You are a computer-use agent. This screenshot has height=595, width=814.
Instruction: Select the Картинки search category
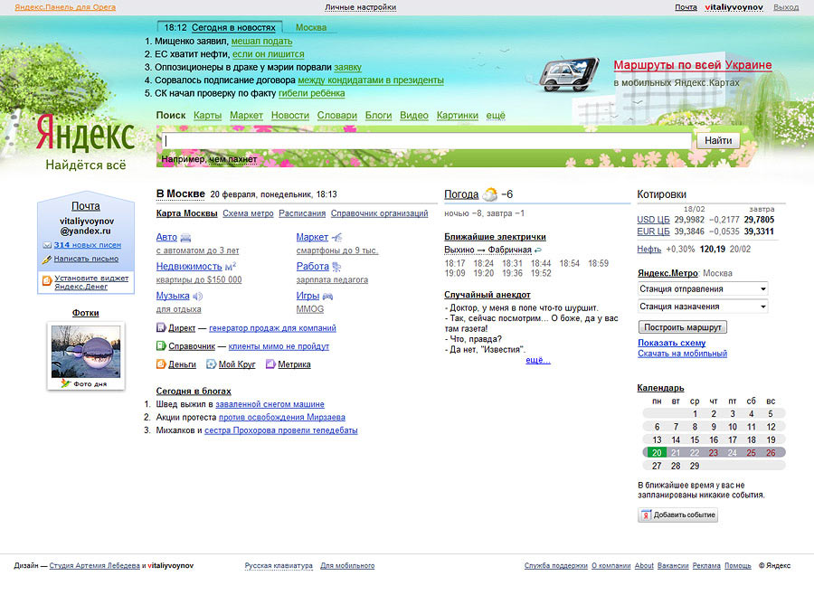coord(457,116)
